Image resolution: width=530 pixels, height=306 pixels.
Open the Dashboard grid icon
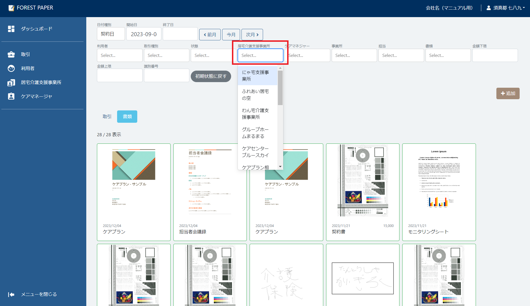tap(11, 29)
